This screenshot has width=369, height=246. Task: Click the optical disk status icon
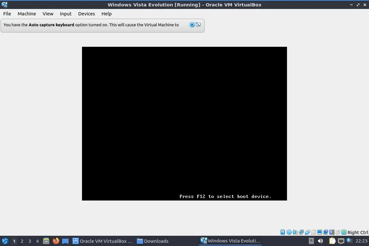click(289, 232)
